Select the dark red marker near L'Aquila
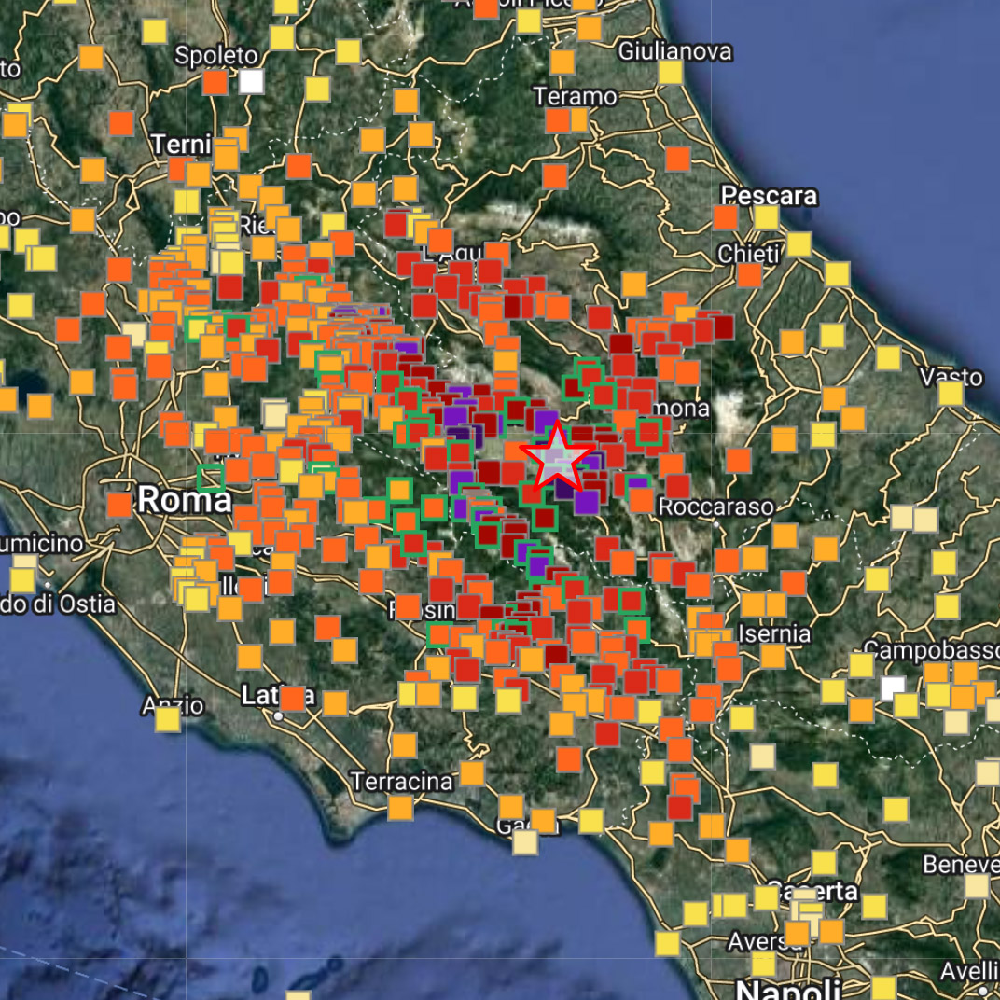Image resolution: width=1000 pixels, height=1000 pixels. click(x=511, y=306)
